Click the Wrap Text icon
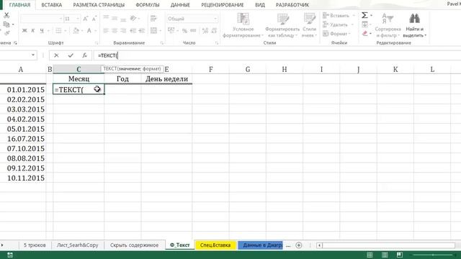The width and height of the screenshot is (461, 259). point(153,19)
